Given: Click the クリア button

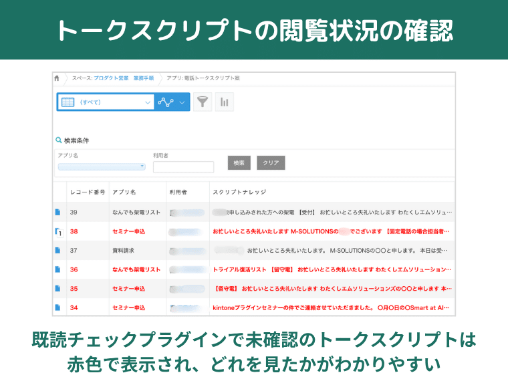Looking at the screenshot, I should click(271, 162).
